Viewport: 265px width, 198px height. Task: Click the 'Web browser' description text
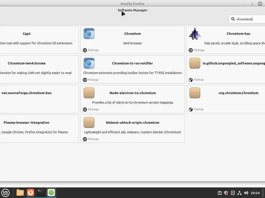click(132, 43)
